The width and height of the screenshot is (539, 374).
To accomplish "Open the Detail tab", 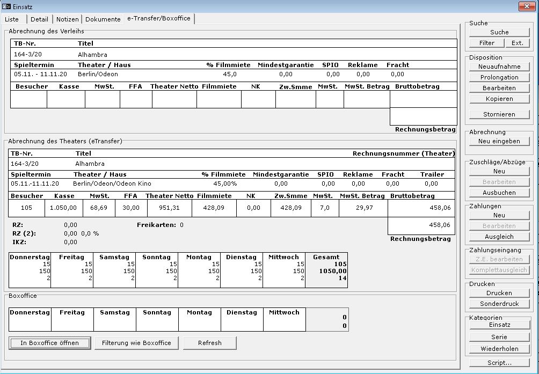I will [x=39, y=19].
